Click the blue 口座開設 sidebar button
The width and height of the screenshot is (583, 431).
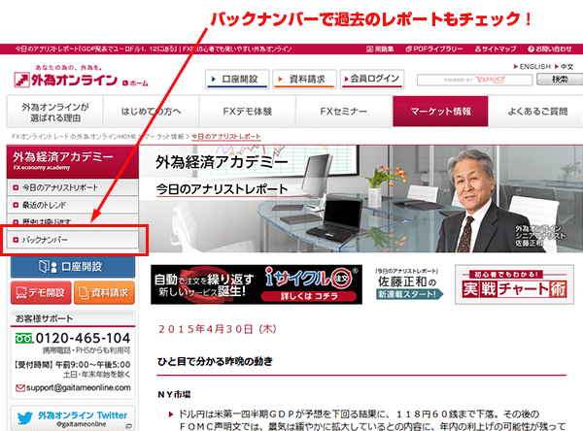point(73,267)
